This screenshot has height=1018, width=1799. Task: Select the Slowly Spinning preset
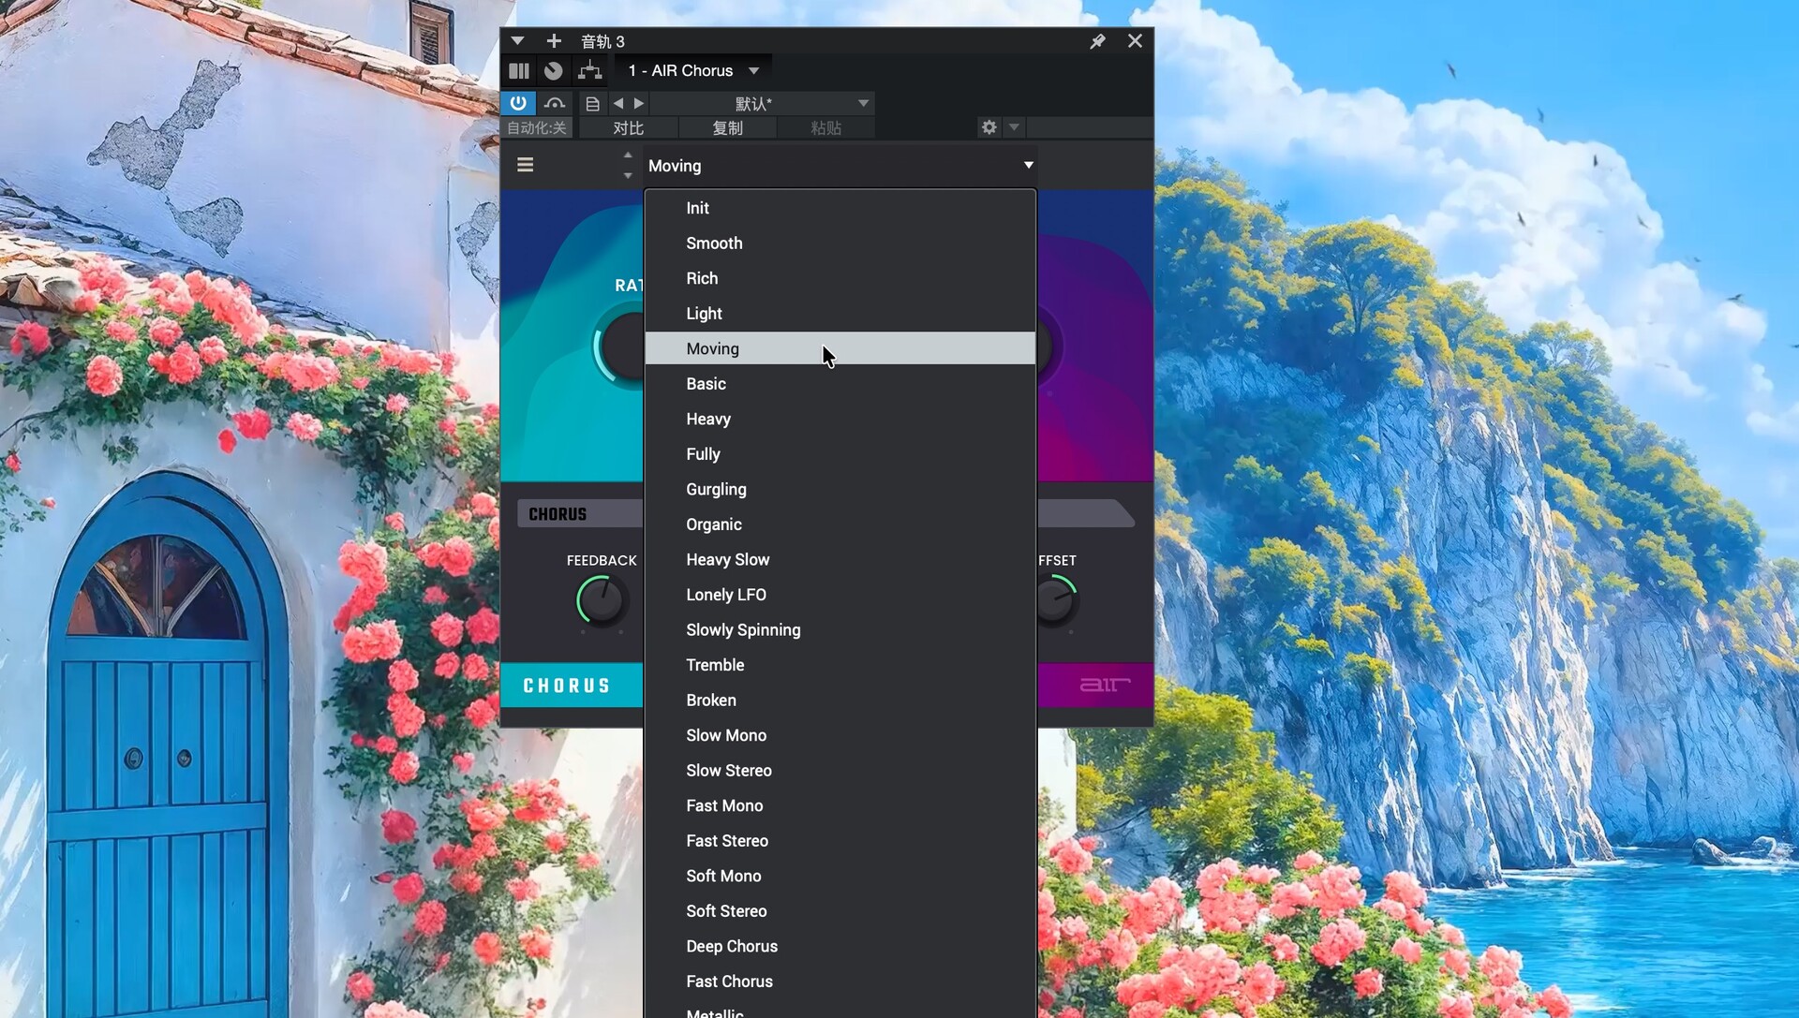[x=743, y=630]
